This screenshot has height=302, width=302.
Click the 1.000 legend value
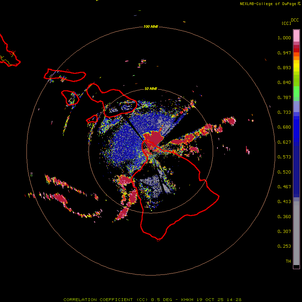(x=284, y=38)
